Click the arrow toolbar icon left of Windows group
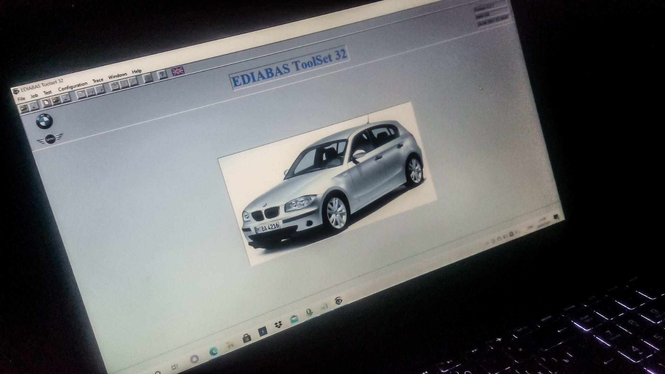 click(100, 90)
